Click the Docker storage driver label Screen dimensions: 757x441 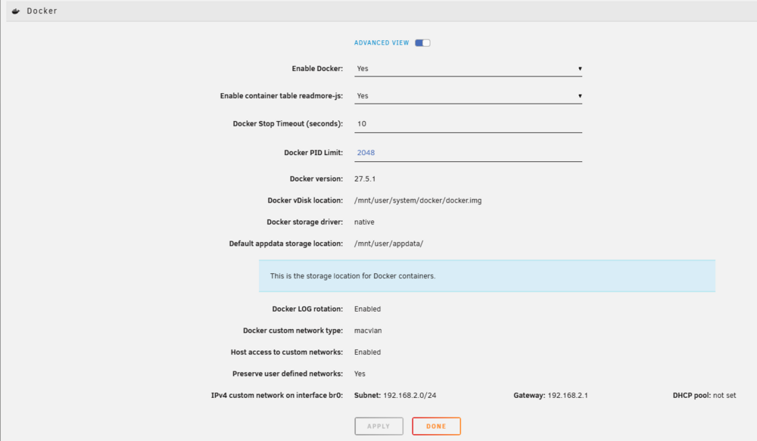[x=304, y=222]
